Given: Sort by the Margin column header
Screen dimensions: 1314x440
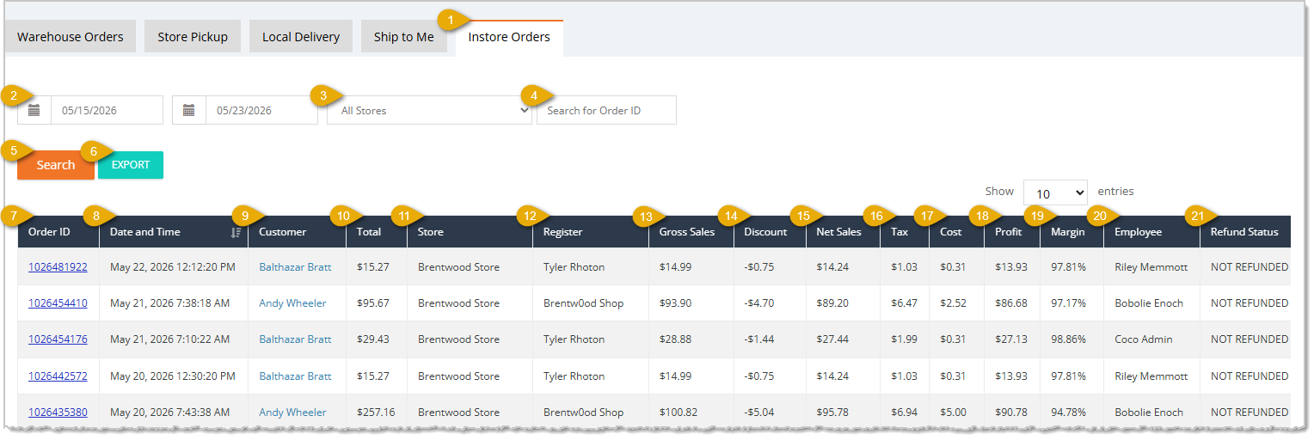Looking at the screenshot, I should [1072, 232].
